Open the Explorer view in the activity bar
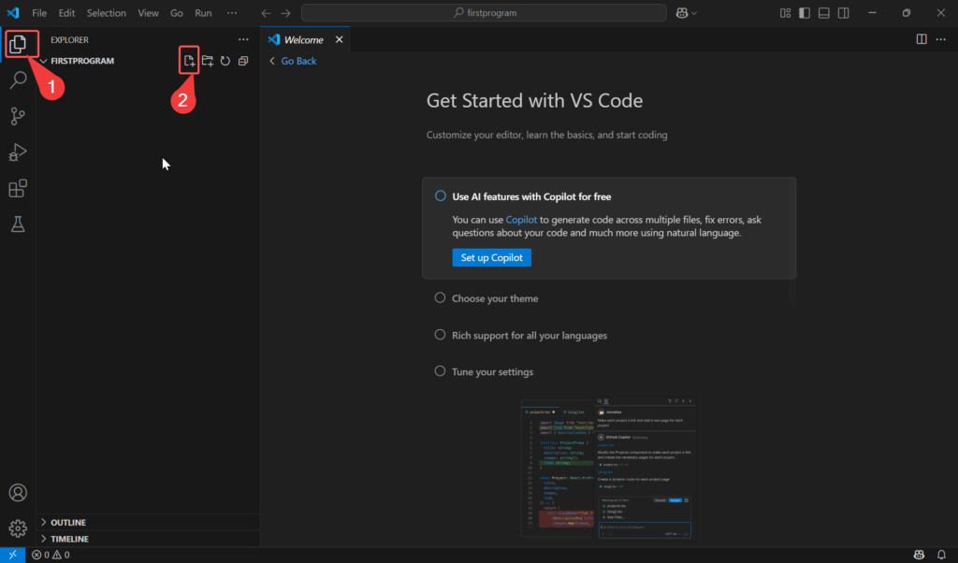Viewport: 958px width, 563px height. pyautogui.click(x=18, y=44)
